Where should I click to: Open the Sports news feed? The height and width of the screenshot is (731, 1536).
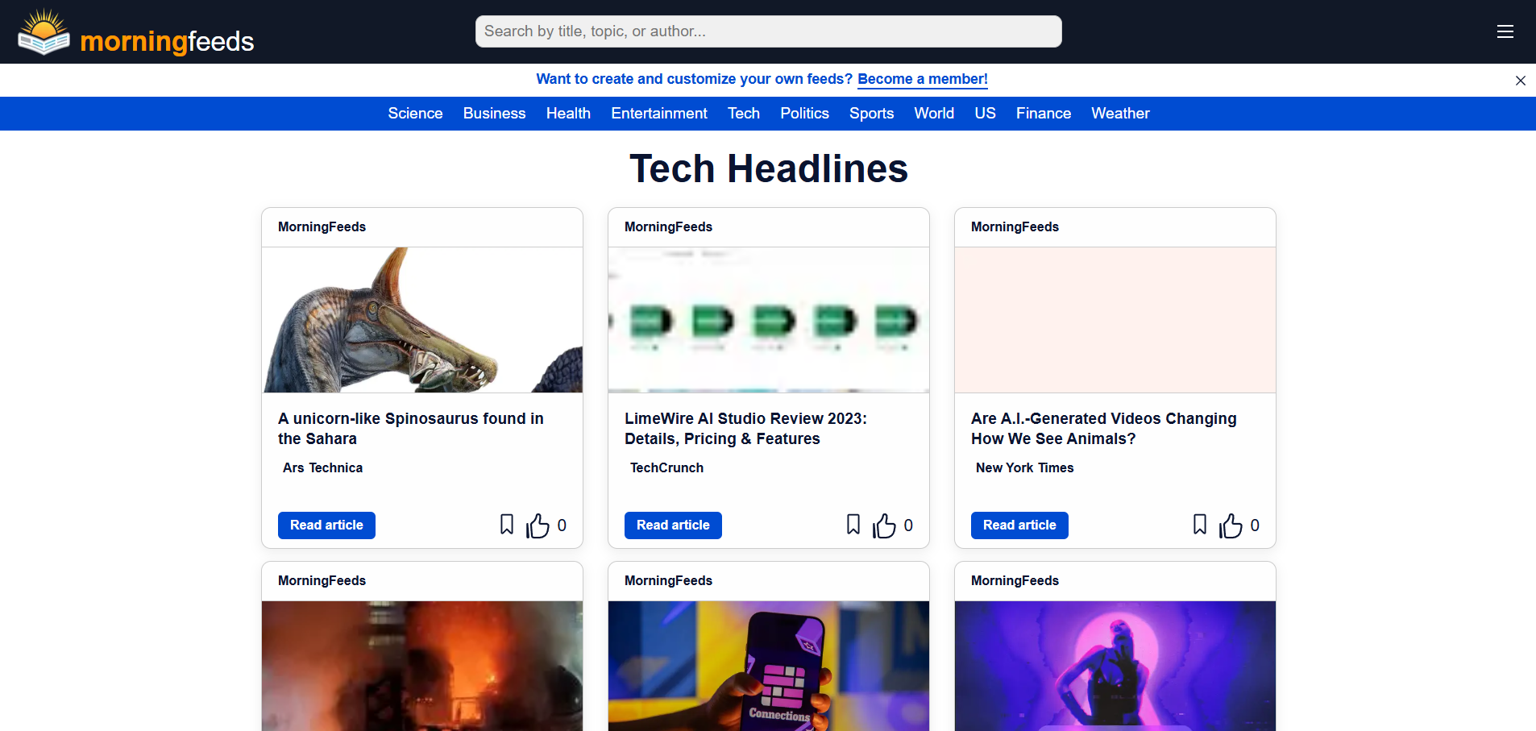(x=871, y=114)
